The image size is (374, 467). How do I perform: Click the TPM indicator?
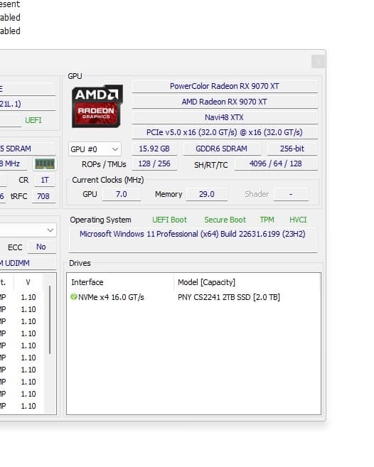click(x=267, y=220)
